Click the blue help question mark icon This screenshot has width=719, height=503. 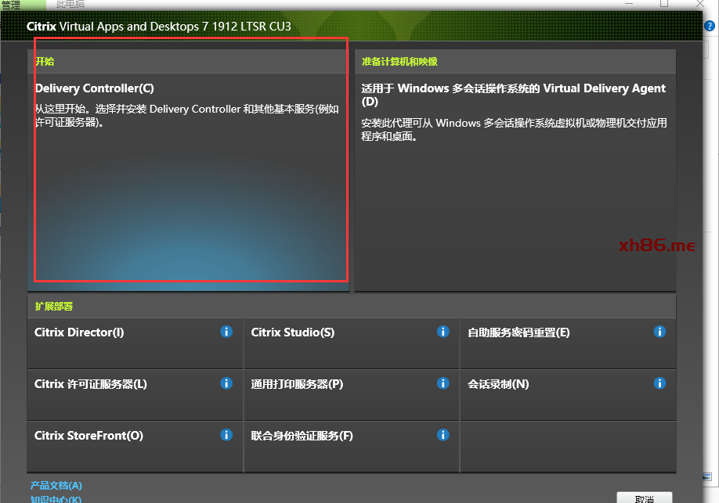(710, 26)
